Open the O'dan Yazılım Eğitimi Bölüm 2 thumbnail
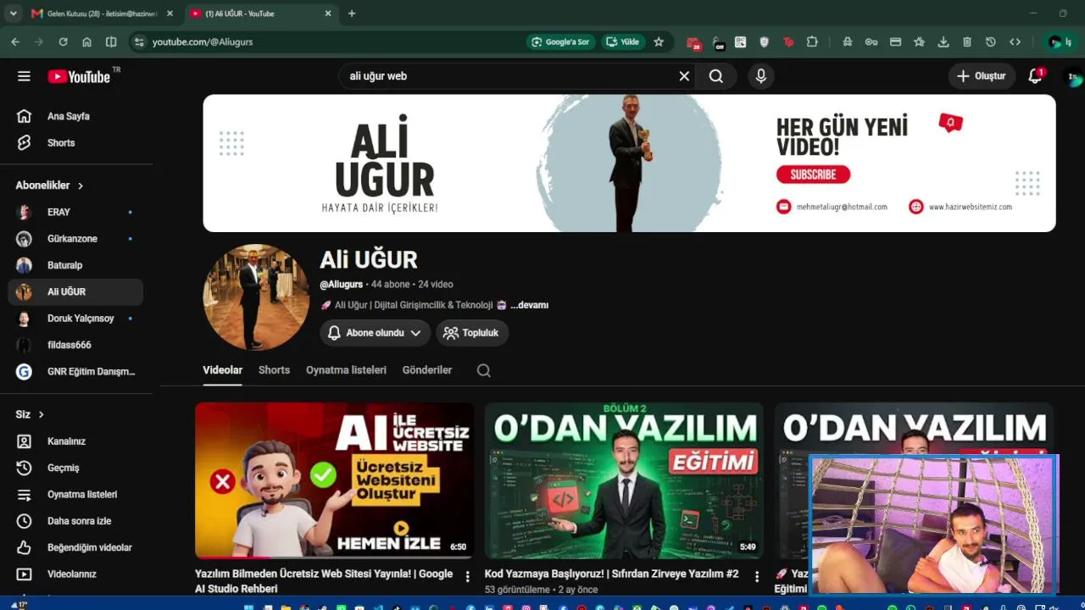 pyautogui.click(x=624, y=480)
